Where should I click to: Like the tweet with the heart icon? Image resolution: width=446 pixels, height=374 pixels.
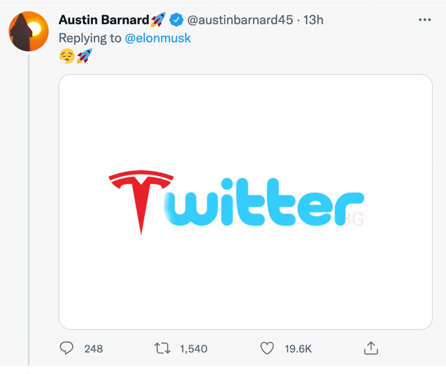click(x=267, y=348)
